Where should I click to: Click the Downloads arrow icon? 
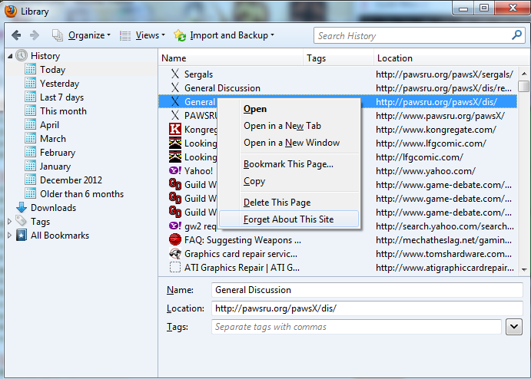pos(22,208)
